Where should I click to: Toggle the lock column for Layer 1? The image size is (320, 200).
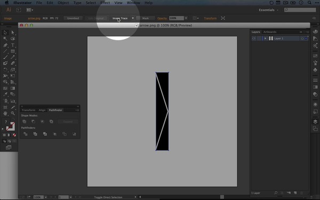click(x=259, y=39)
